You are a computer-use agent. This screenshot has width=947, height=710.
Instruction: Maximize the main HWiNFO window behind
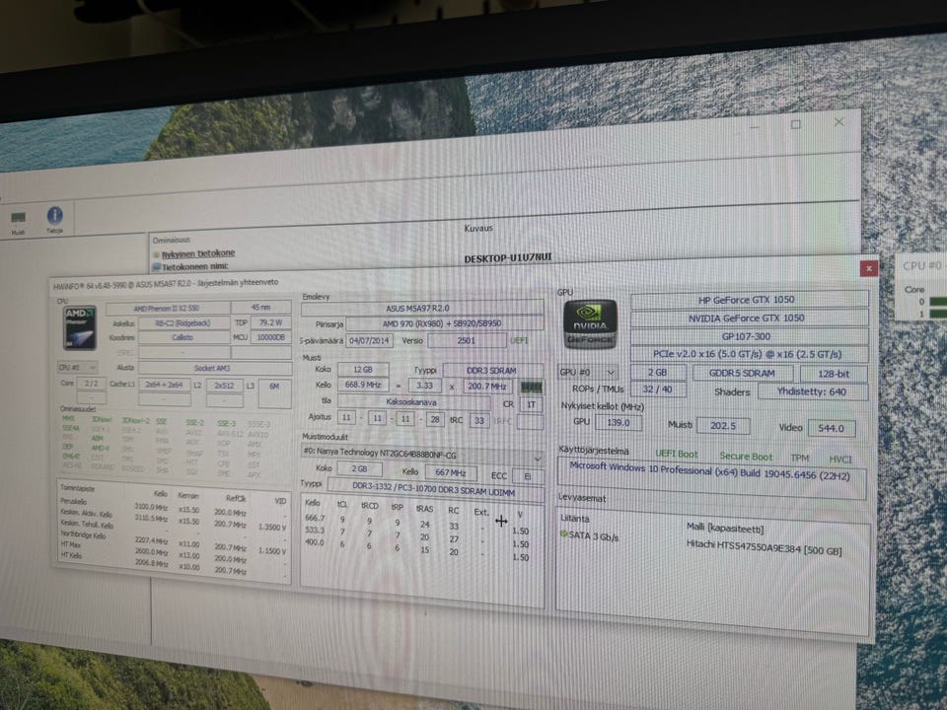(796, 124)
